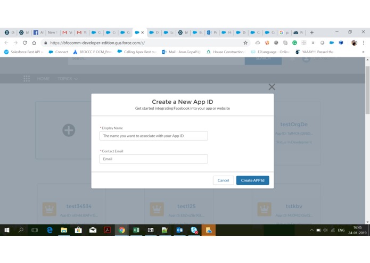Viewport: 370px width, 263px height.
Task: Click the plus icon to add new app
Action: [69, 130]
